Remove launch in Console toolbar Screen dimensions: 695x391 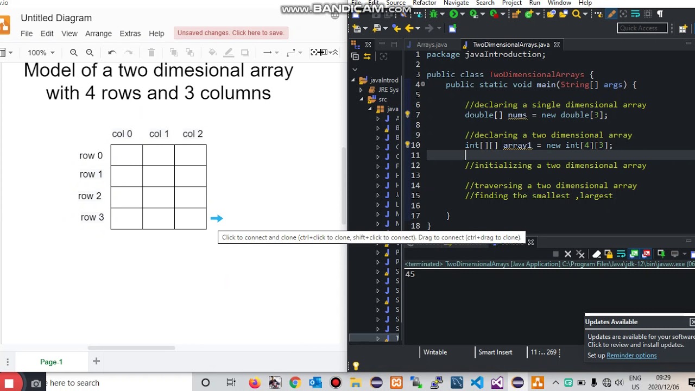[568, 254]
